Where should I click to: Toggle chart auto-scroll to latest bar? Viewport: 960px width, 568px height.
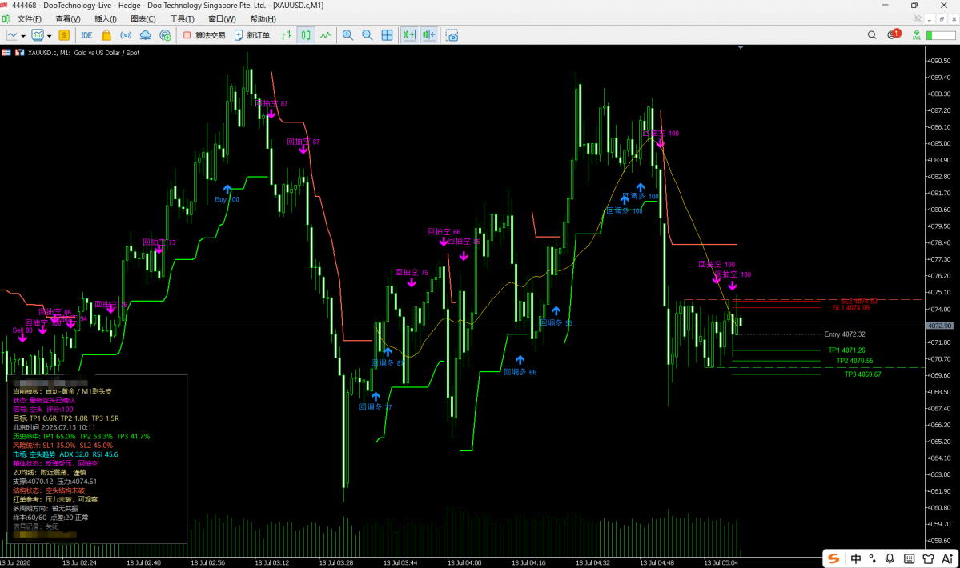coord(409,35)
